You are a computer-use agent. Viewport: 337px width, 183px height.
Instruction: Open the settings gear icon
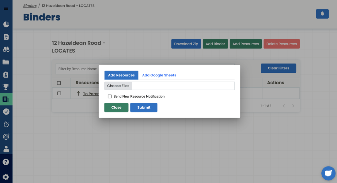point(6,177)
